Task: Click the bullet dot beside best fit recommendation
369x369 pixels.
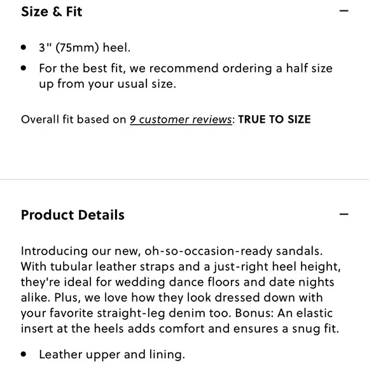Action: (x=24, y=68)
